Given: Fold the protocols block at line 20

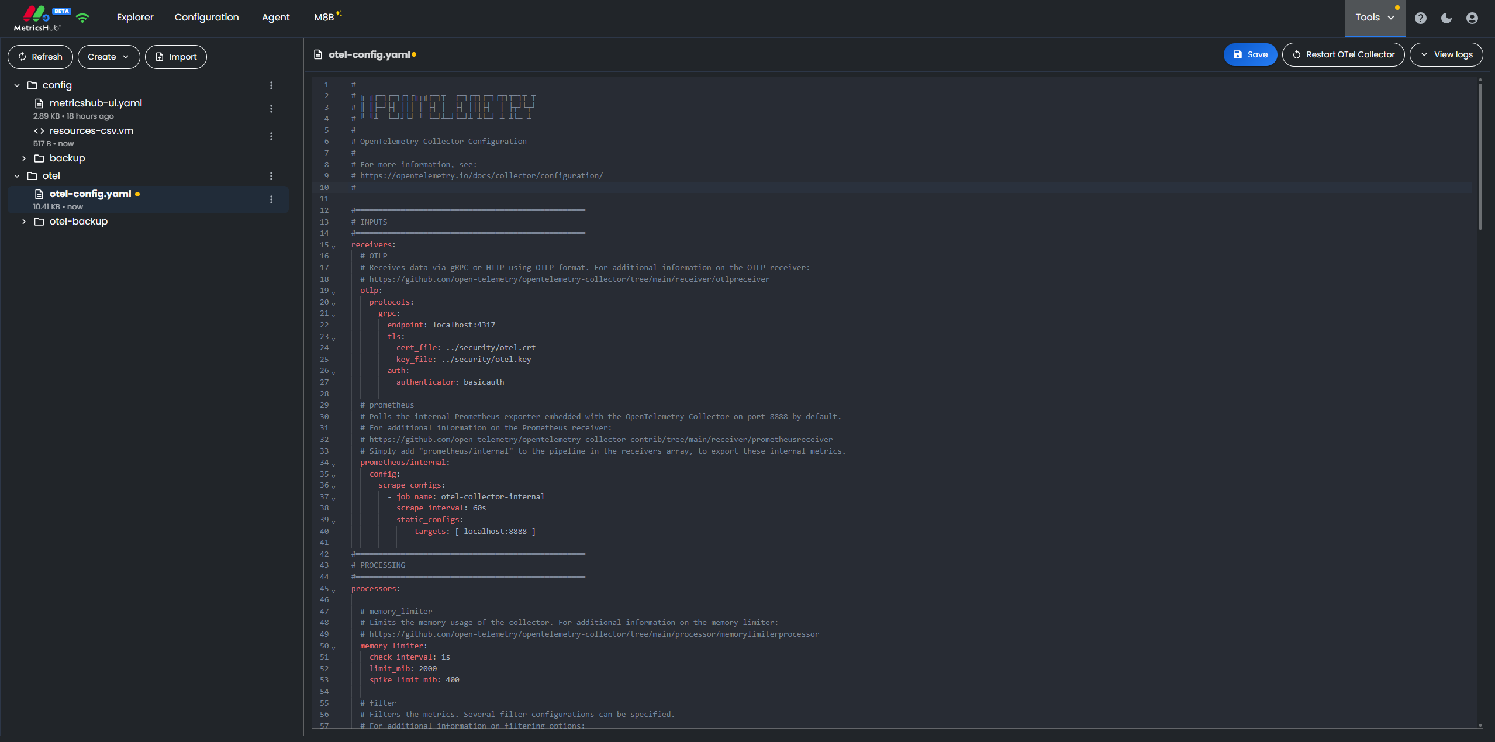Looking at the screenshot, I should coord(334,303).
